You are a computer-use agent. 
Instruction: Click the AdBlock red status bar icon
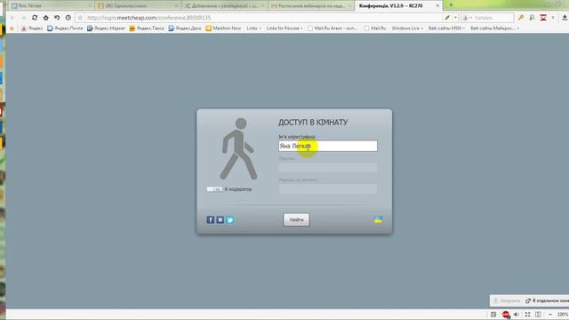[506, 315]
